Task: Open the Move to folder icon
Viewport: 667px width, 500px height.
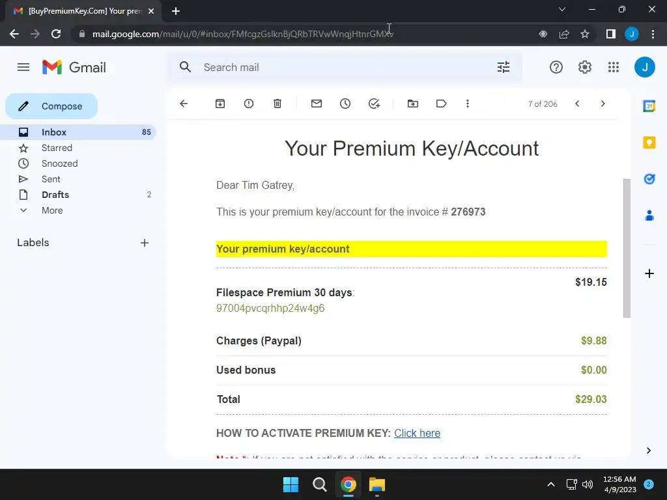Action: point(412,104)
